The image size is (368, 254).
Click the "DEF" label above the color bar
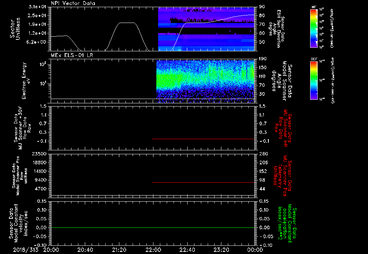coord(314,59)
